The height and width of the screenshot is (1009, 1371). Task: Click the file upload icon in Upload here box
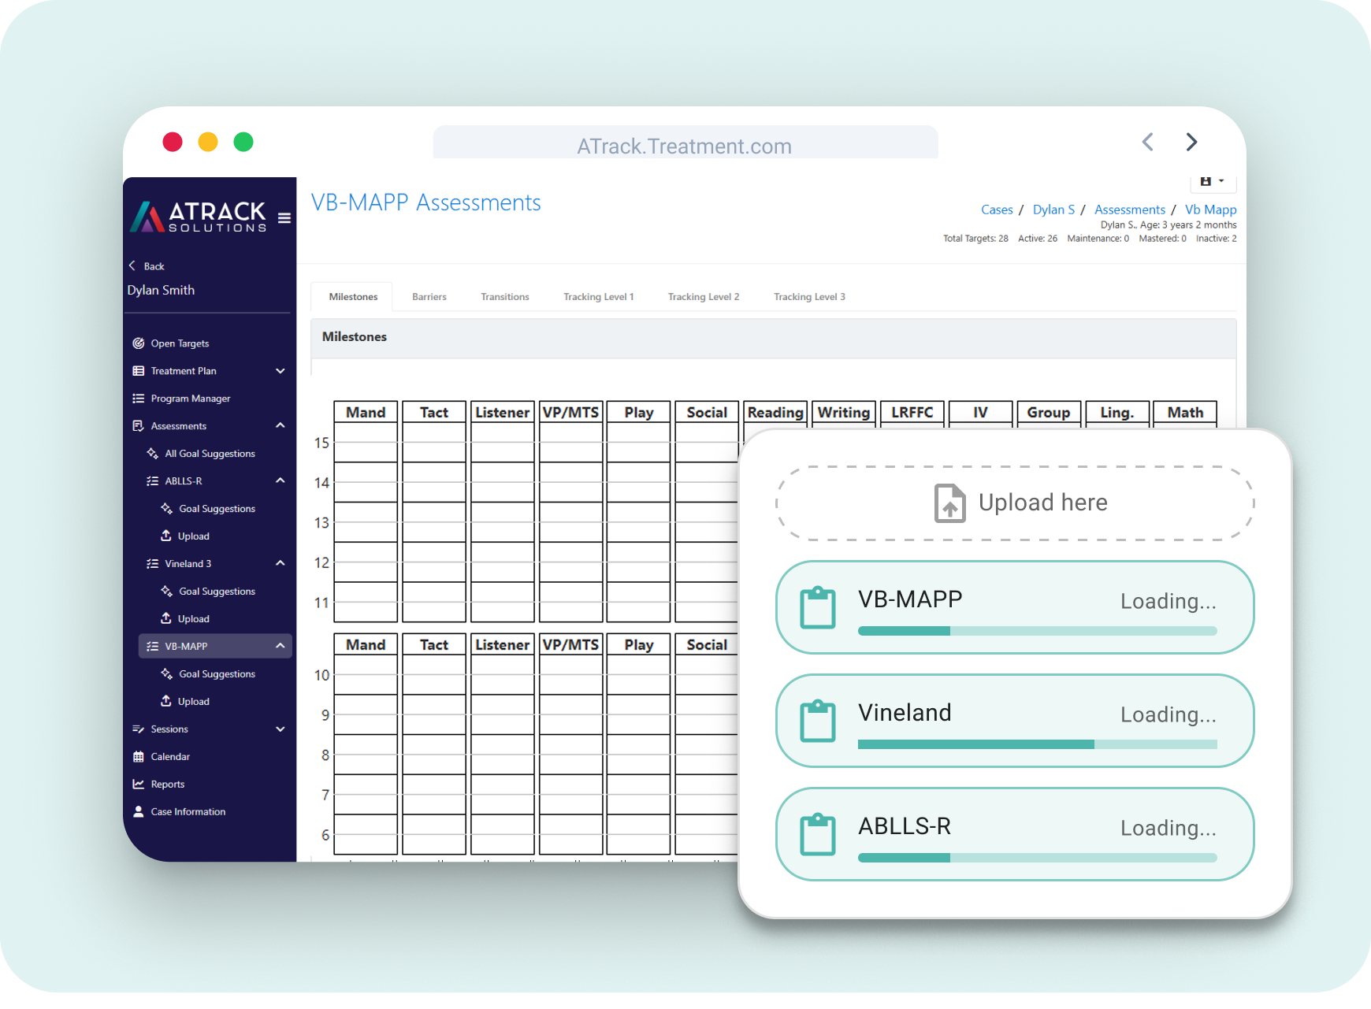click(x=949, y=503)
